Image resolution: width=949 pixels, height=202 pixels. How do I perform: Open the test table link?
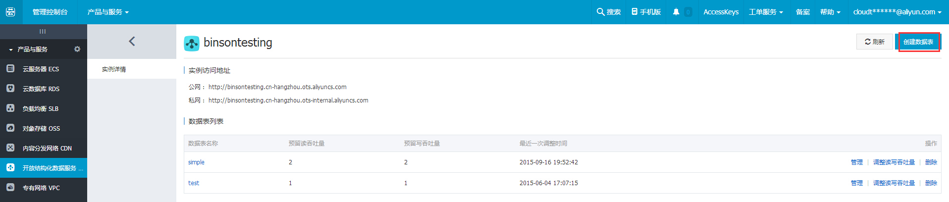[x=194, y=183]
